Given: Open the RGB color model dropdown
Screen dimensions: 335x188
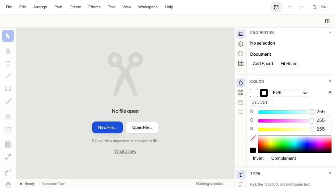Looking at the screenshot, I should point(289,93).
